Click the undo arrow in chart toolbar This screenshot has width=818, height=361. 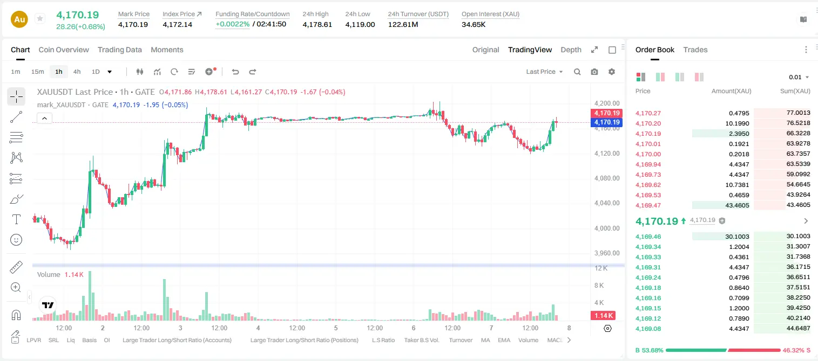(235, 72)
